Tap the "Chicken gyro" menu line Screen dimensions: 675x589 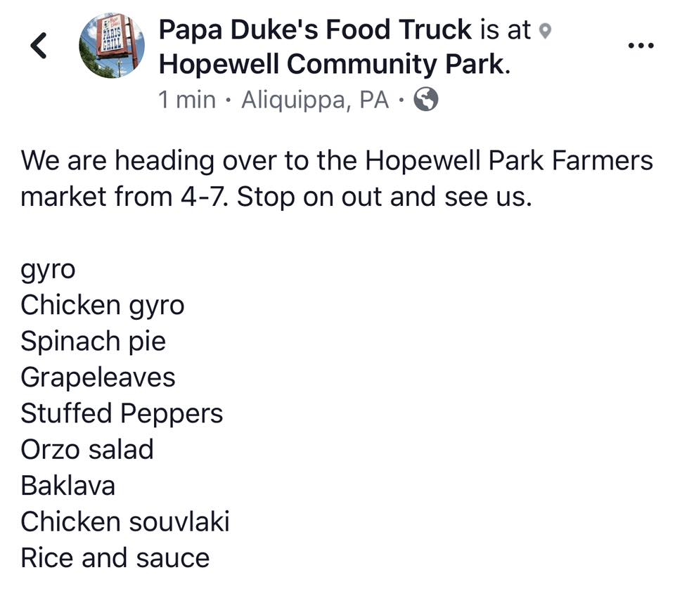[102, 306]
